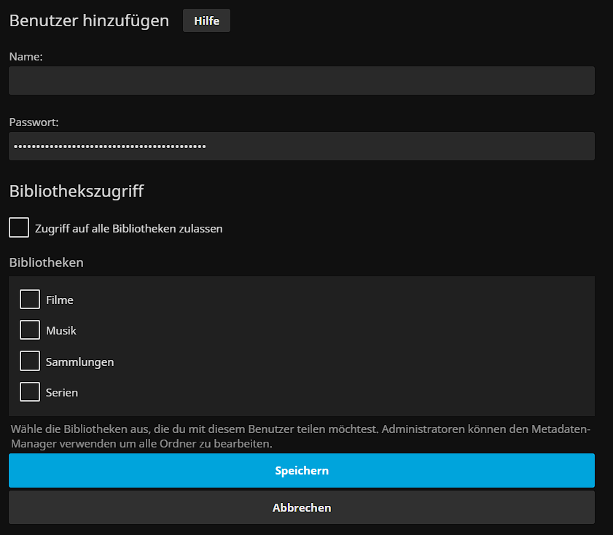Screen dimensions: 613x535
Task: Click the 'Bibliotheken' list heading
Action: pyautogui.click(x=46, y=262)
